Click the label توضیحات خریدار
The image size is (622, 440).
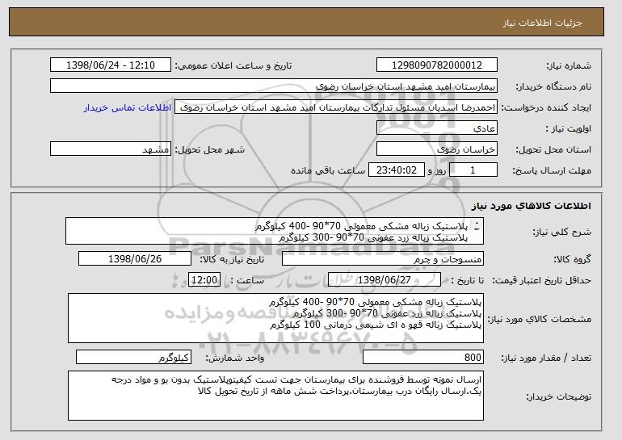click(558, 396)
